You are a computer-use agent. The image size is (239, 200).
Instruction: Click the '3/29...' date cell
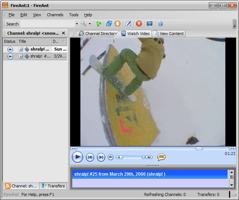point(60,56)
